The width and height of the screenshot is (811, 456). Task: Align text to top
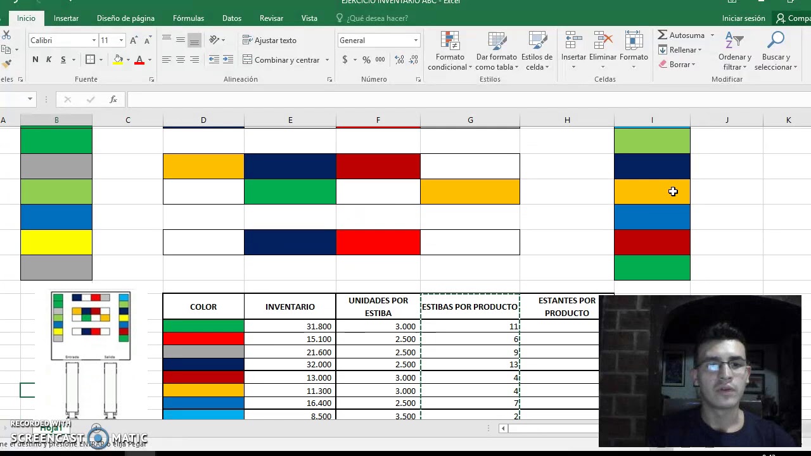click(167, 40)
